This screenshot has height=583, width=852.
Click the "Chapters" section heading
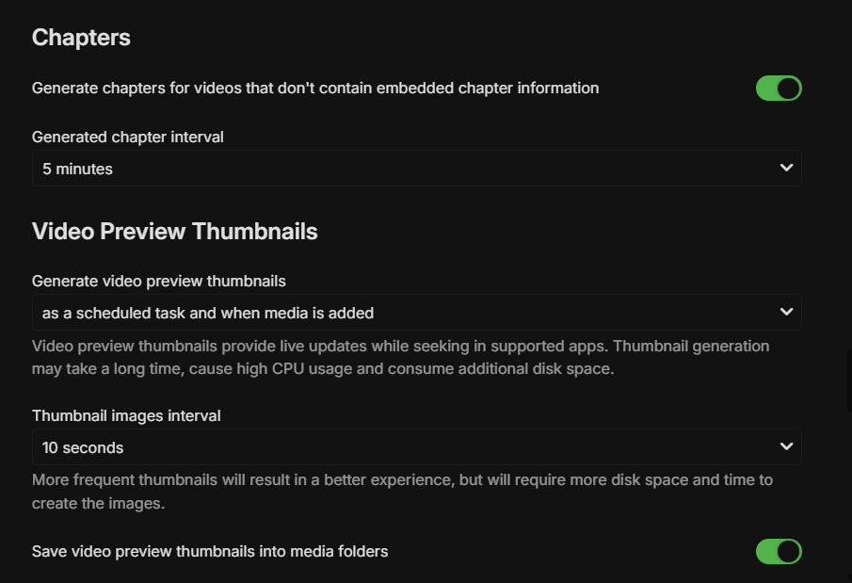[x=81, y=38]
